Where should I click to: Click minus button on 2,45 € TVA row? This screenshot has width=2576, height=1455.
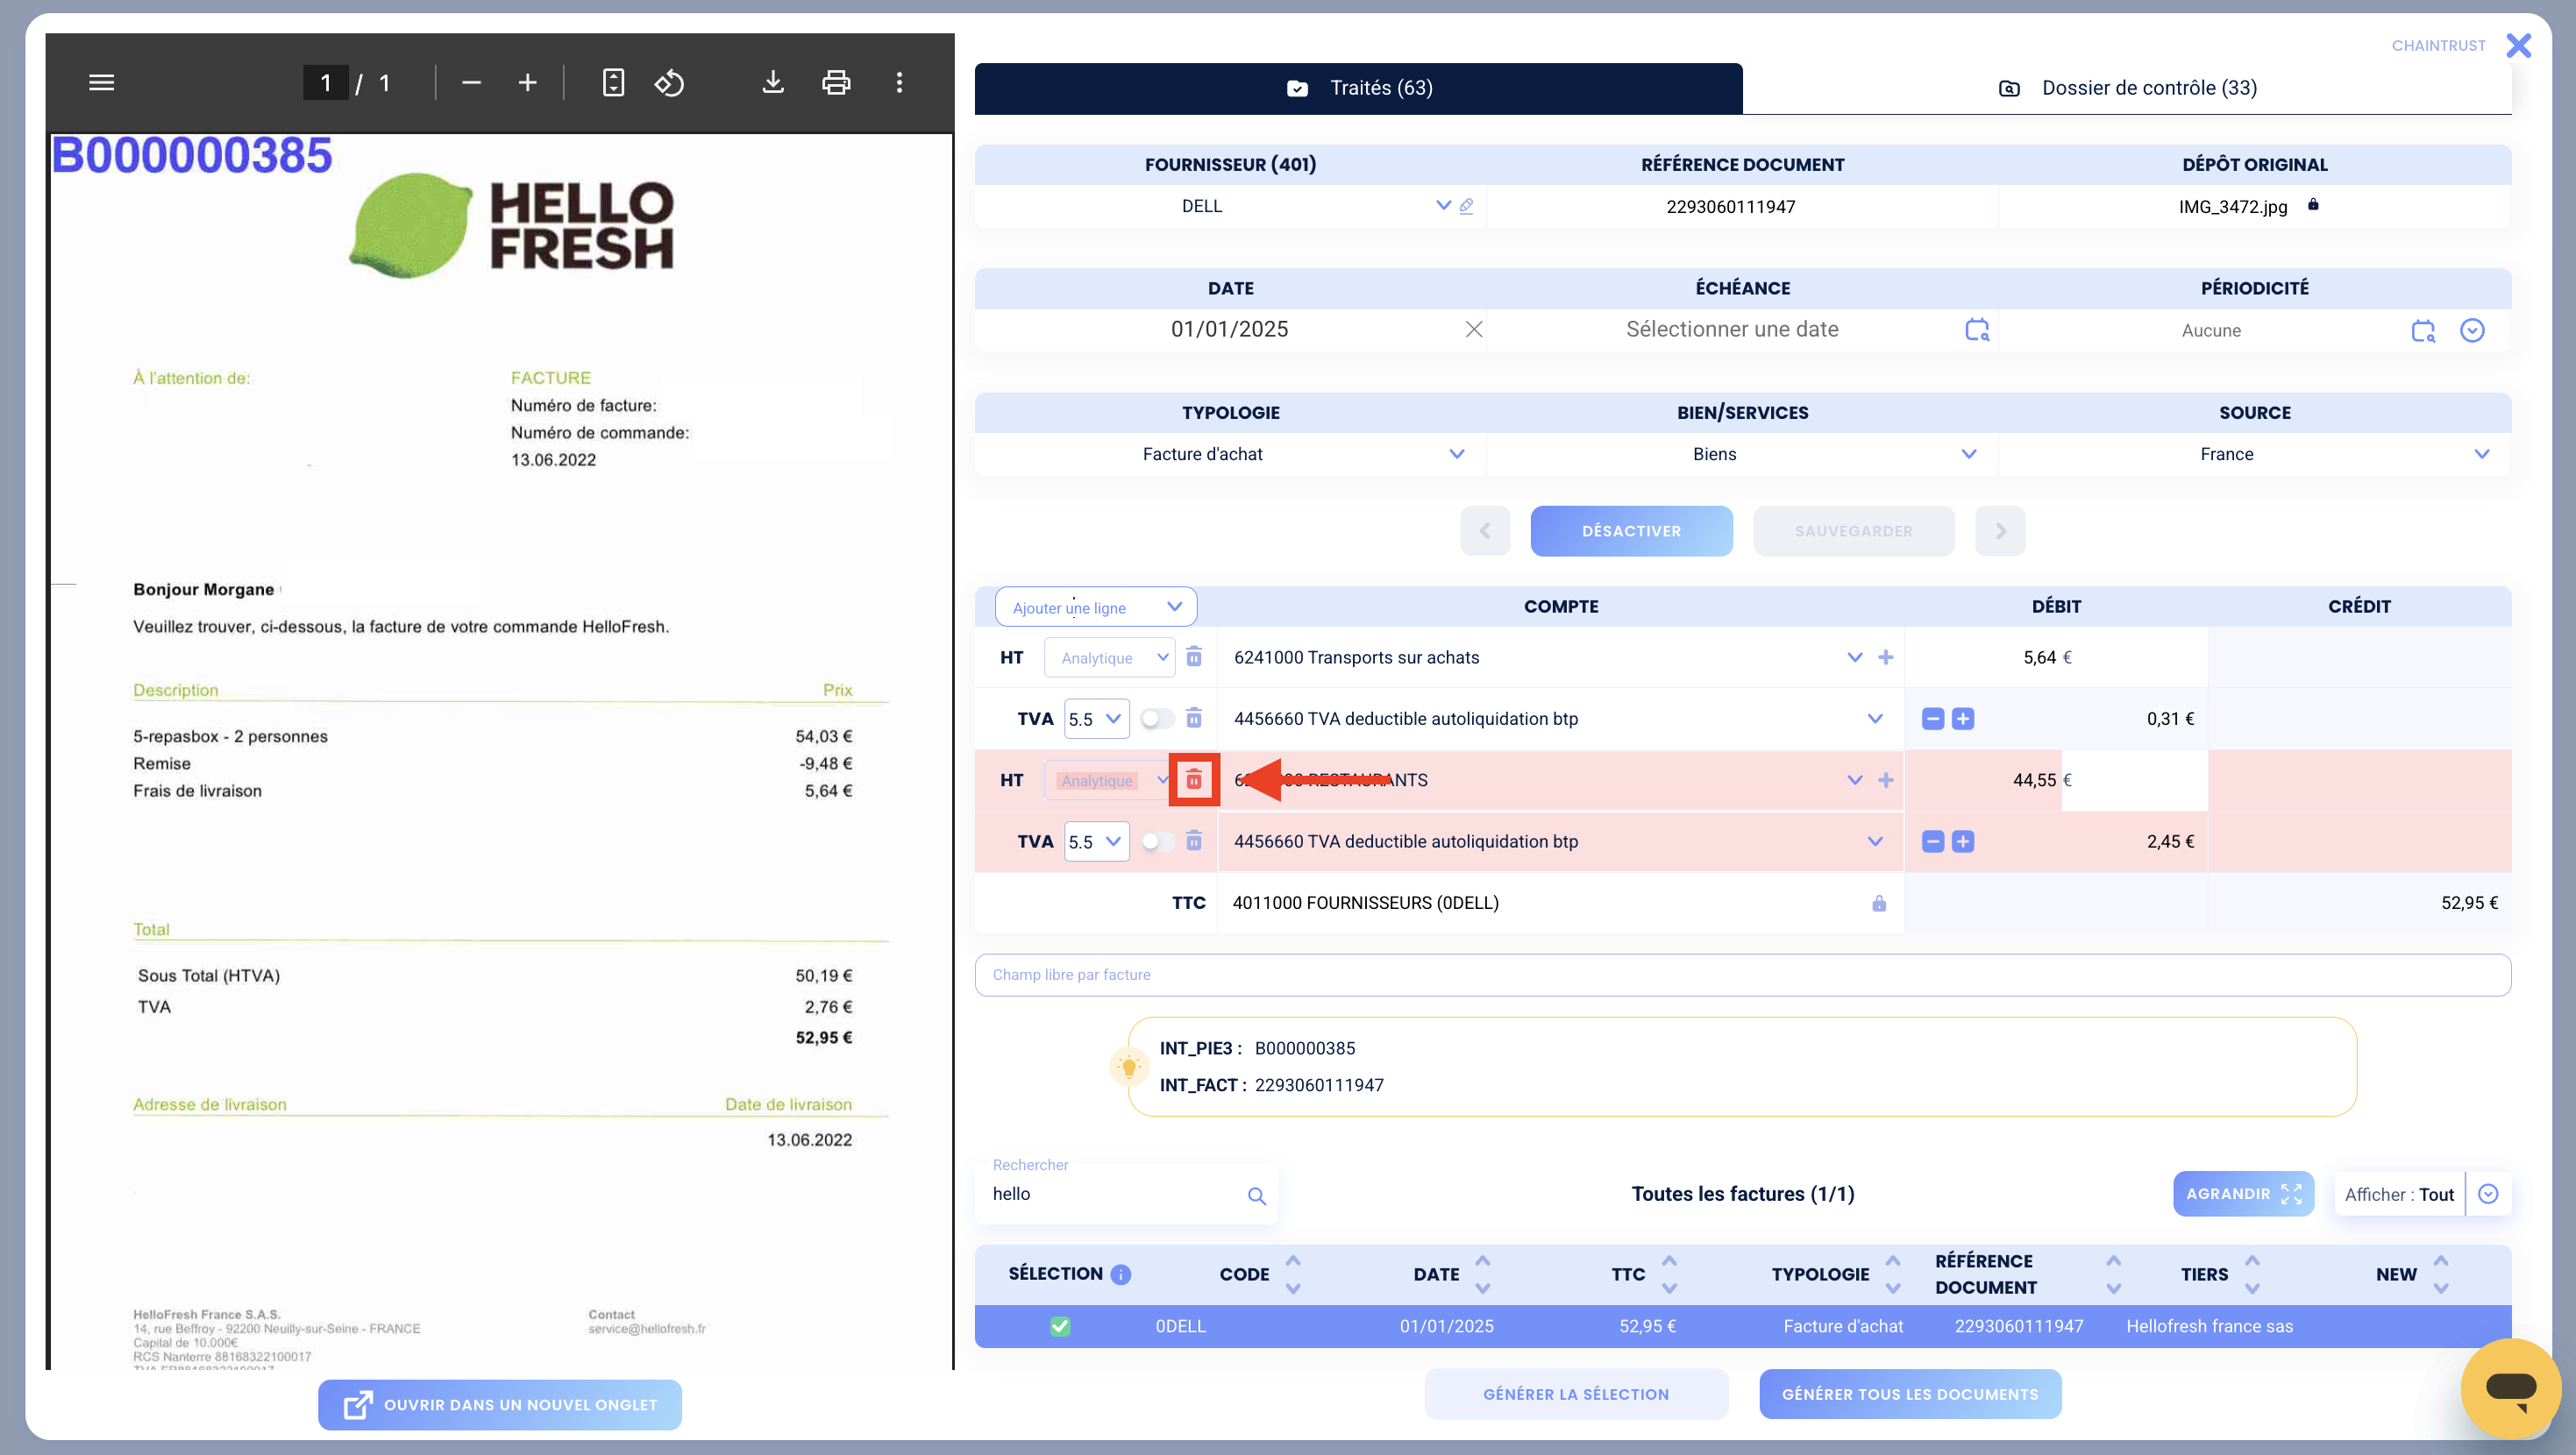pos(1932,842)
